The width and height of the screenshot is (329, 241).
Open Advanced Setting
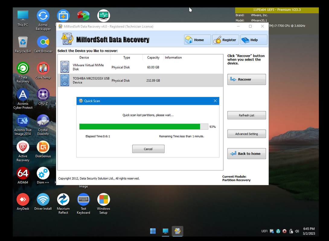tap(247, 134)
